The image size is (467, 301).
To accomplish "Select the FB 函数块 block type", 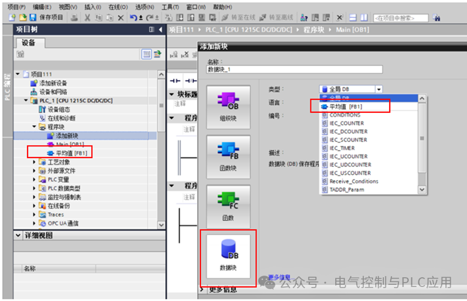I will pos(228,157).
